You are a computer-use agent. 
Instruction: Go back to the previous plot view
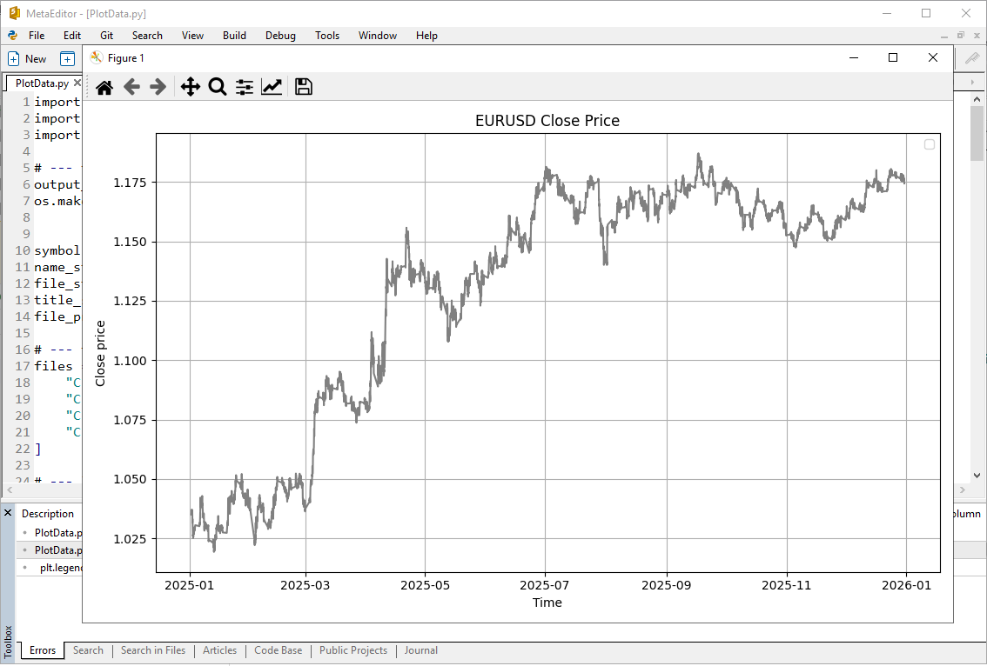(x=131, y=86)
